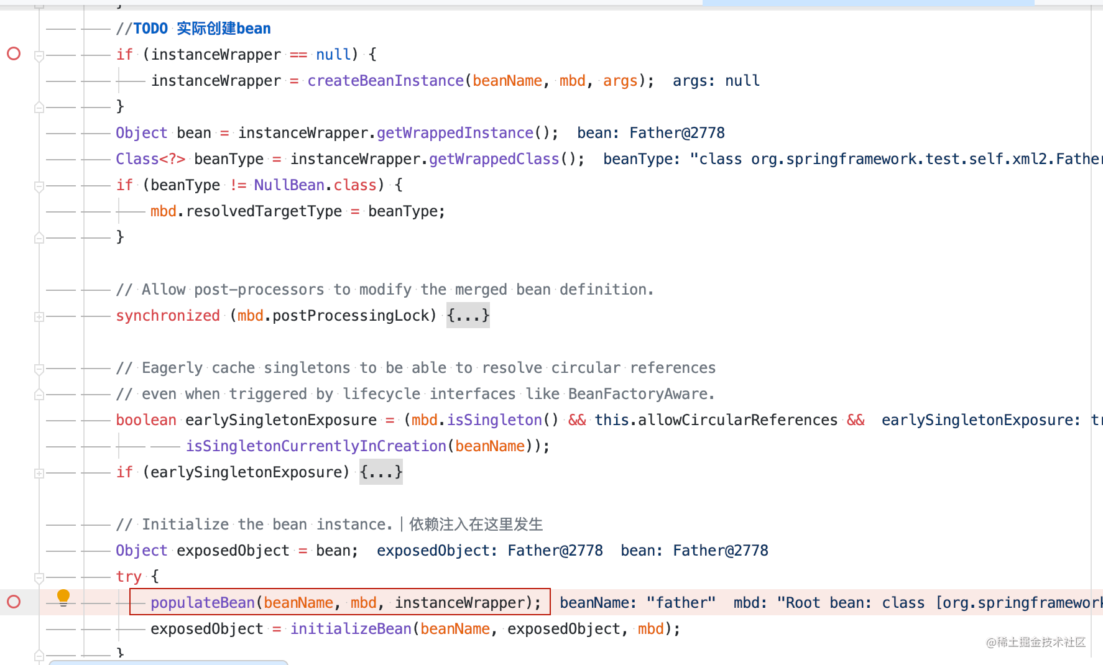This screenshot has width=1103, height=665.
Task: Click the 'Allow post-processors' comment line
Action: pos(385,290)
